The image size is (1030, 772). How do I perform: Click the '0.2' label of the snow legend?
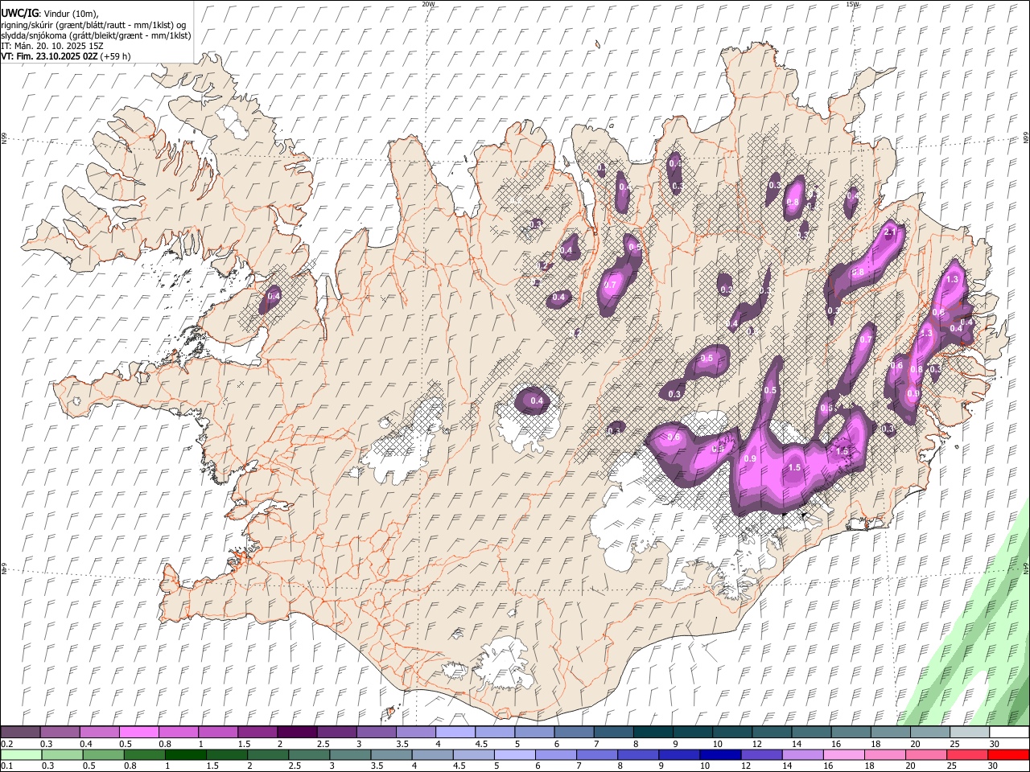click(x=6, y=744)
